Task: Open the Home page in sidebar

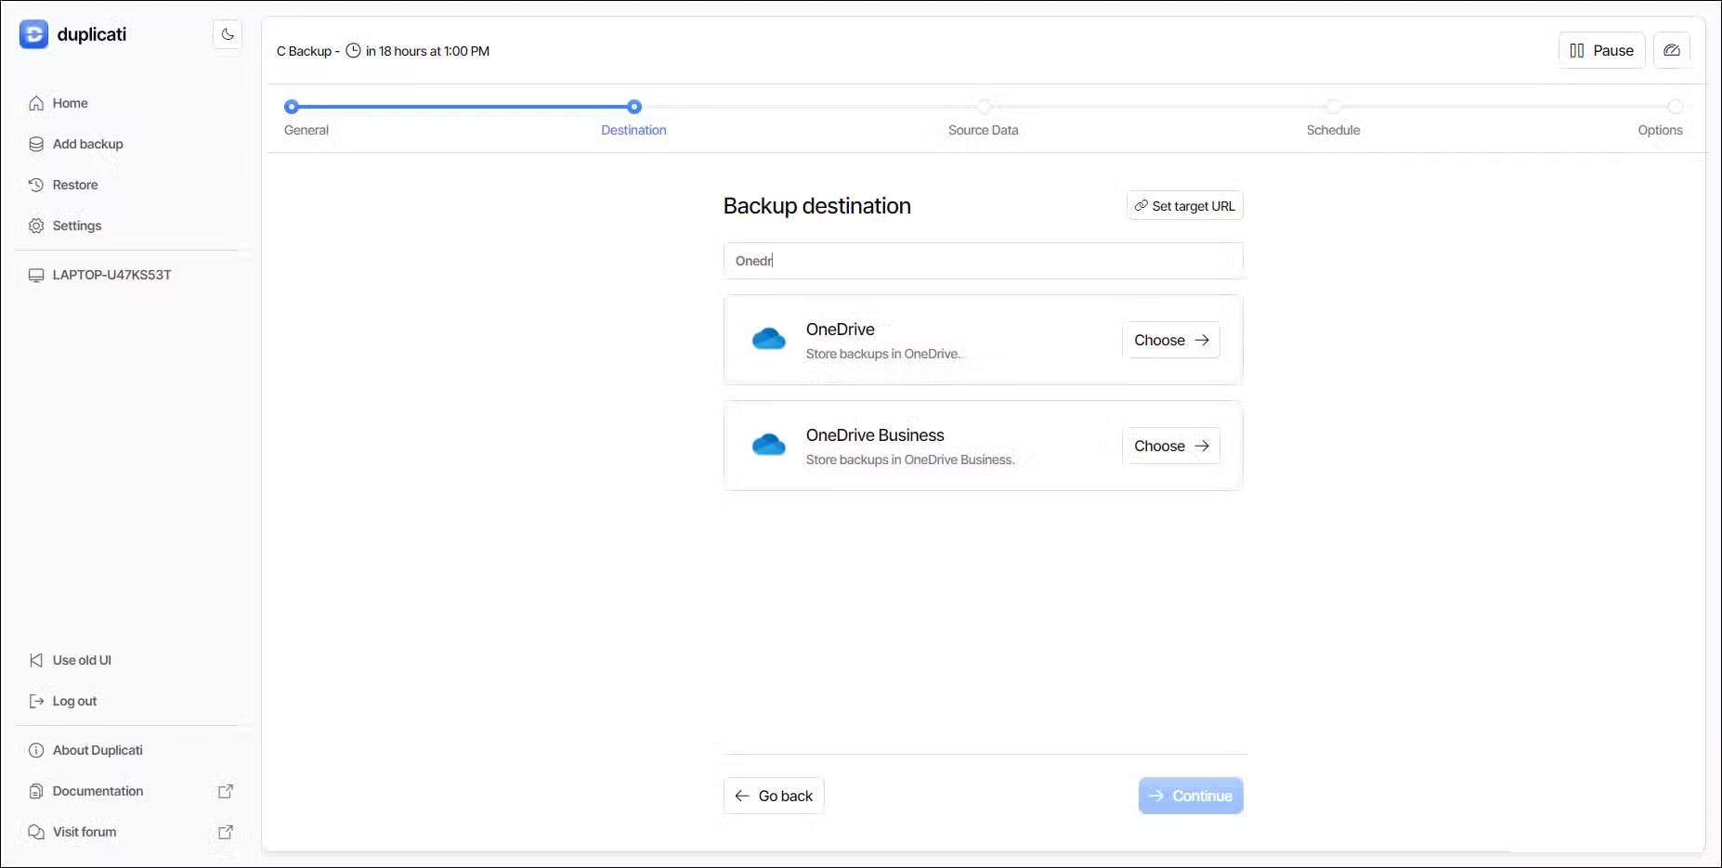Action: 70,103
